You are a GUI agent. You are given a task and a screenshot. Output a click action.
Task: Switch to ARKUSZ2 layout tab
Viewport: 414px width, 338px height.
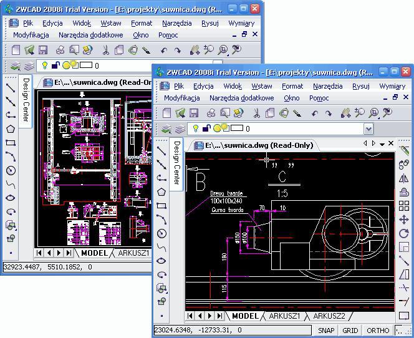(329, 316)
